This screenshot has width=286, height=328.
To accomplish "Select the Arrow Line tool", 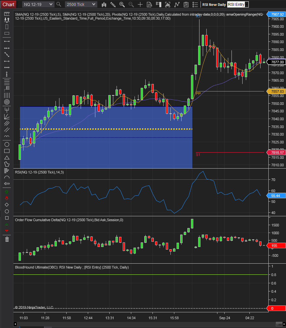I will click(7, 61).
